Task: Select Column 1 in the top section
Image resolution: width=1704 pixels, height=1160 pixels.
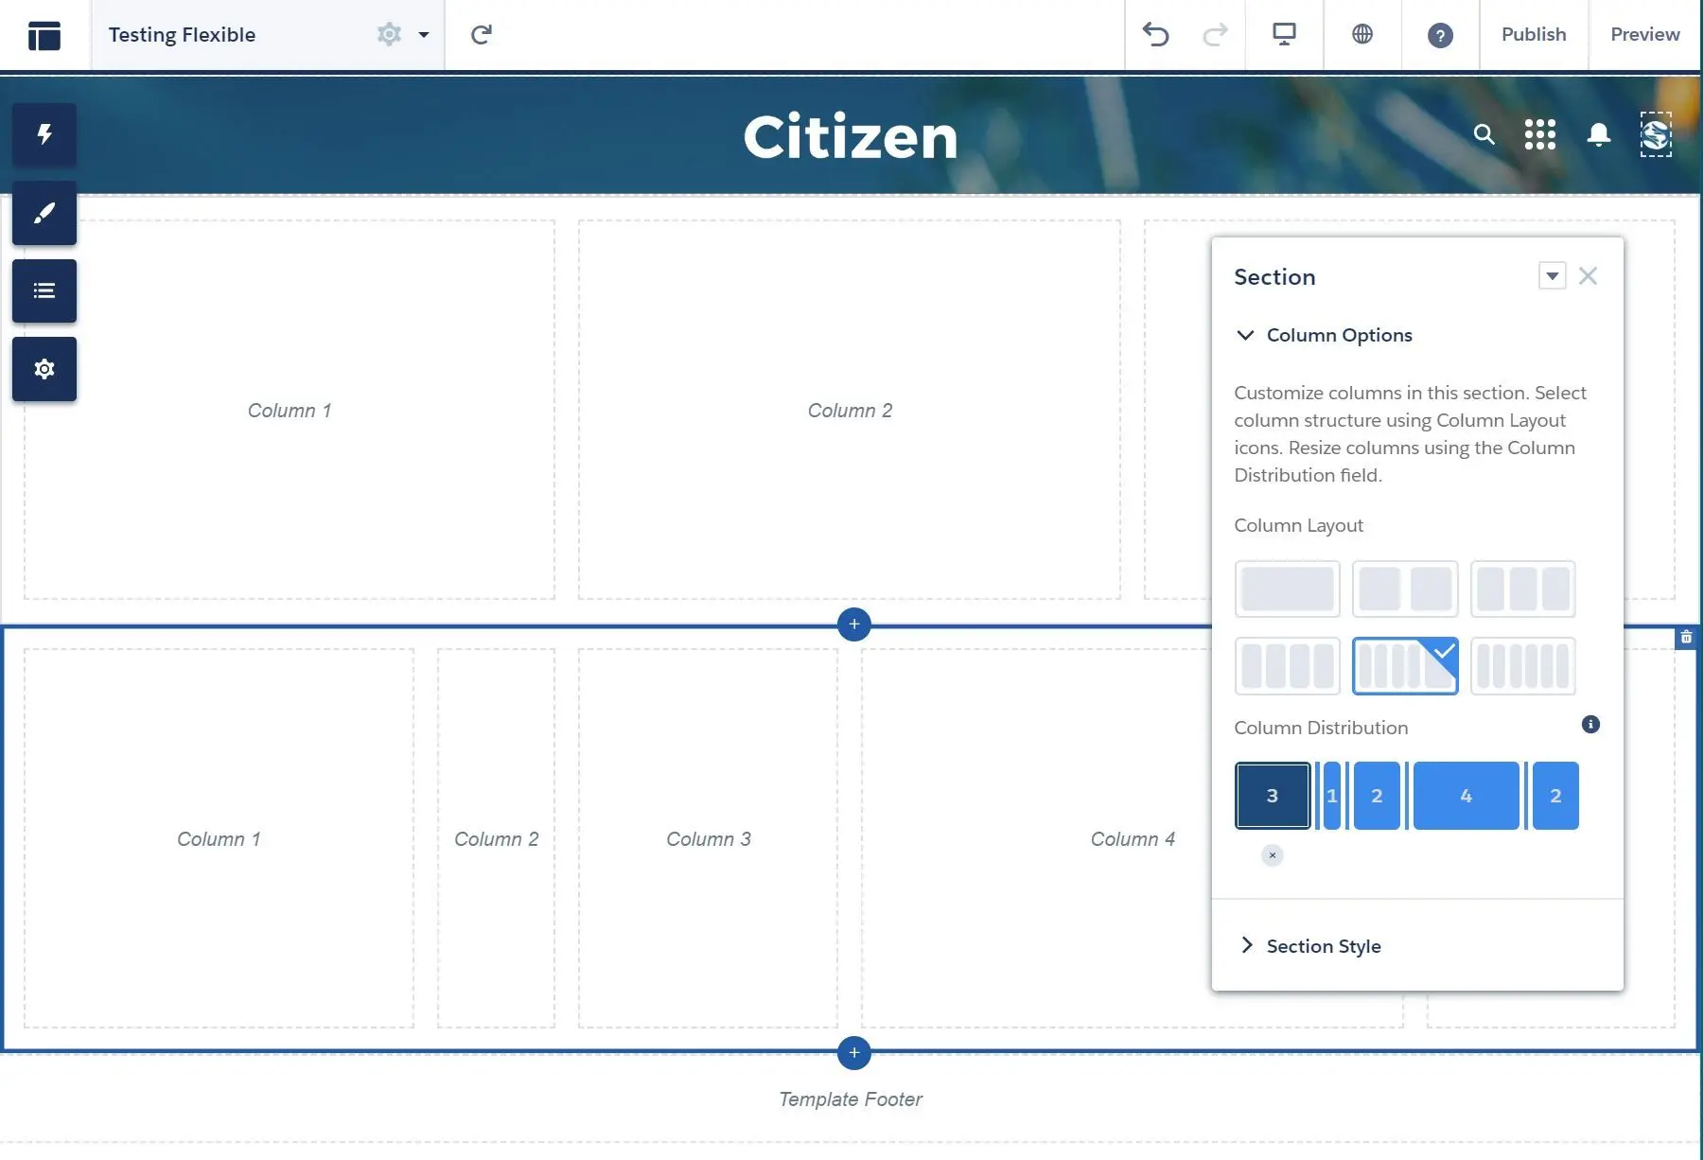Action: 290,410
